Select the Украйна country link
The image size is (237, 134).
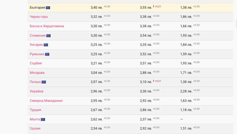coord(36,91)
